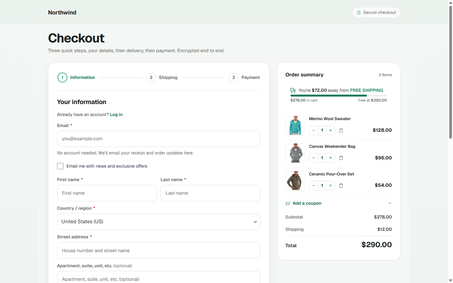This screenshot has height=283, width=453.
Task: Click the Order summary heading
Action: coord(304,75)
